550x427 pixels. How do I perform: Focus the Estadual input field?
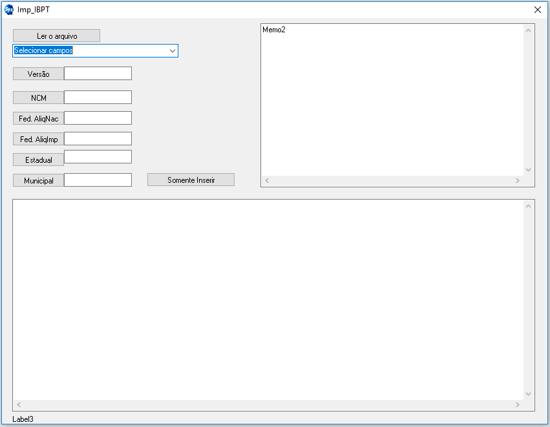[98, 157]
